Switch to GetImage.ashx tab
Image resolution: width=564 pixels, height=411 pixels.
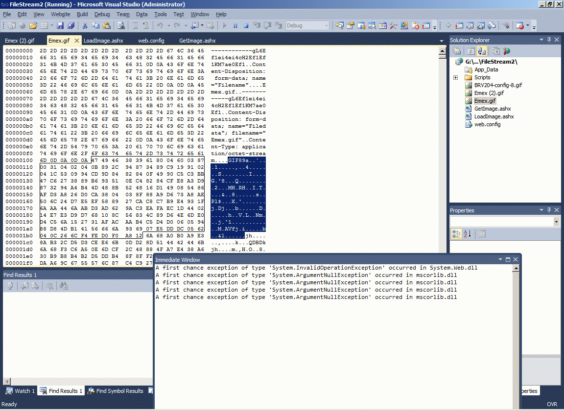point(197,41)
